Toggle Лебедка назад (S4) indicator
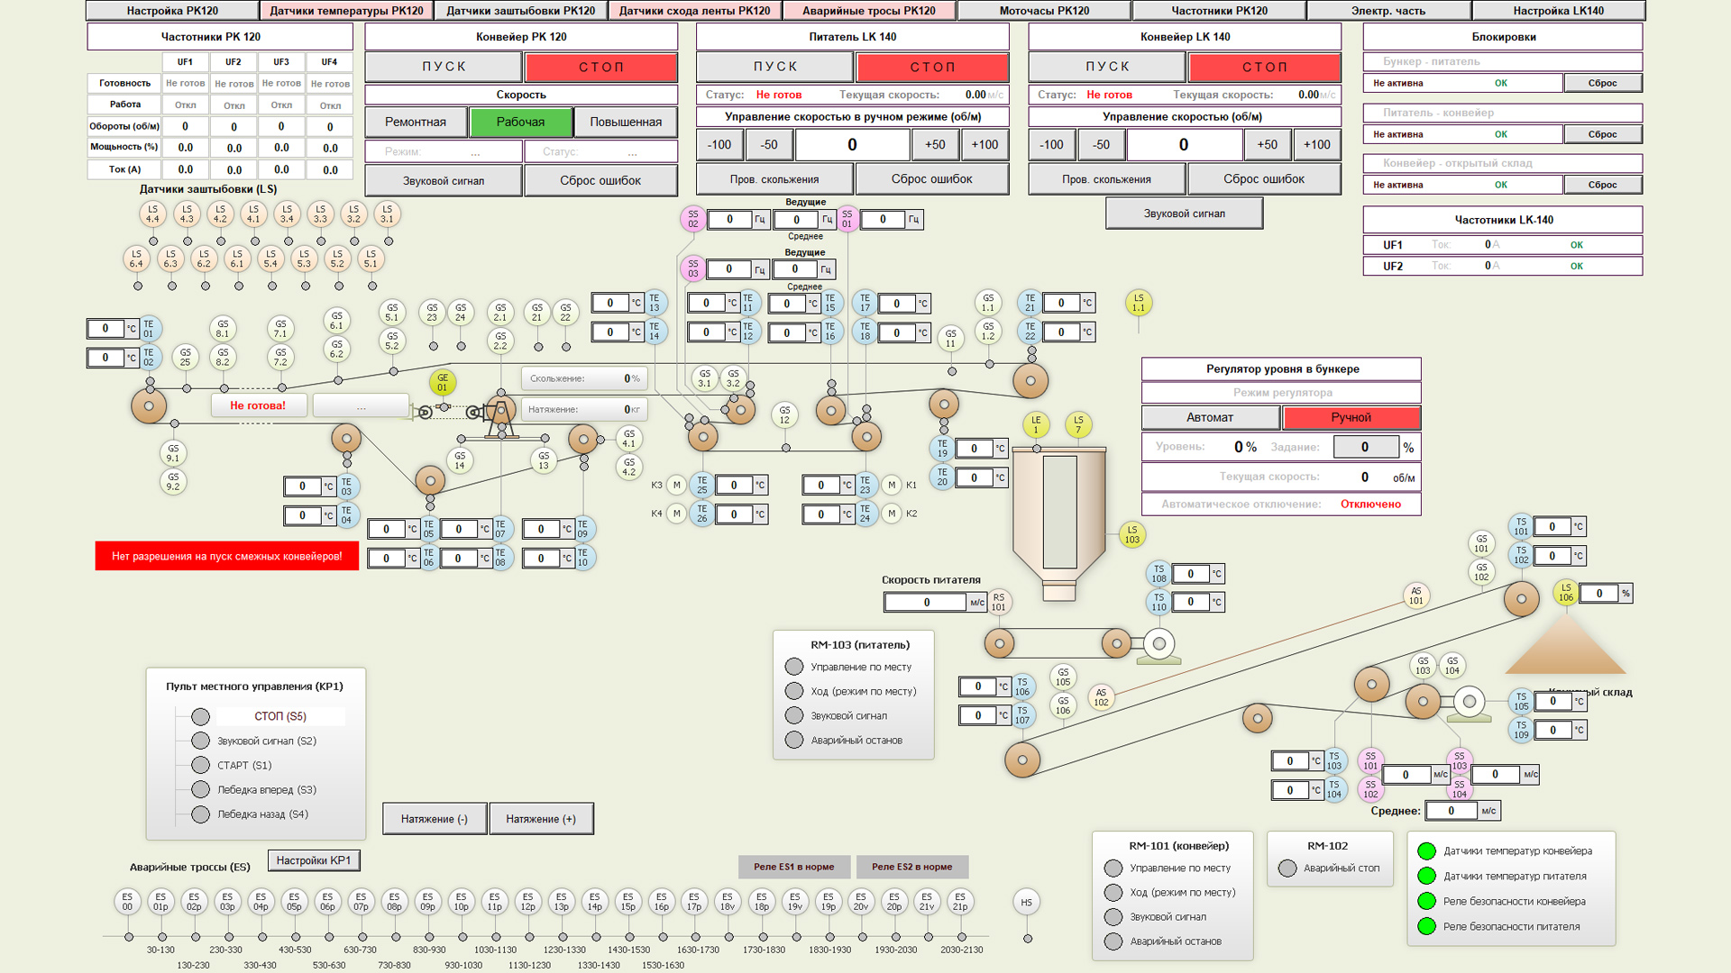 pyautogui.click(x=201, y=814)
